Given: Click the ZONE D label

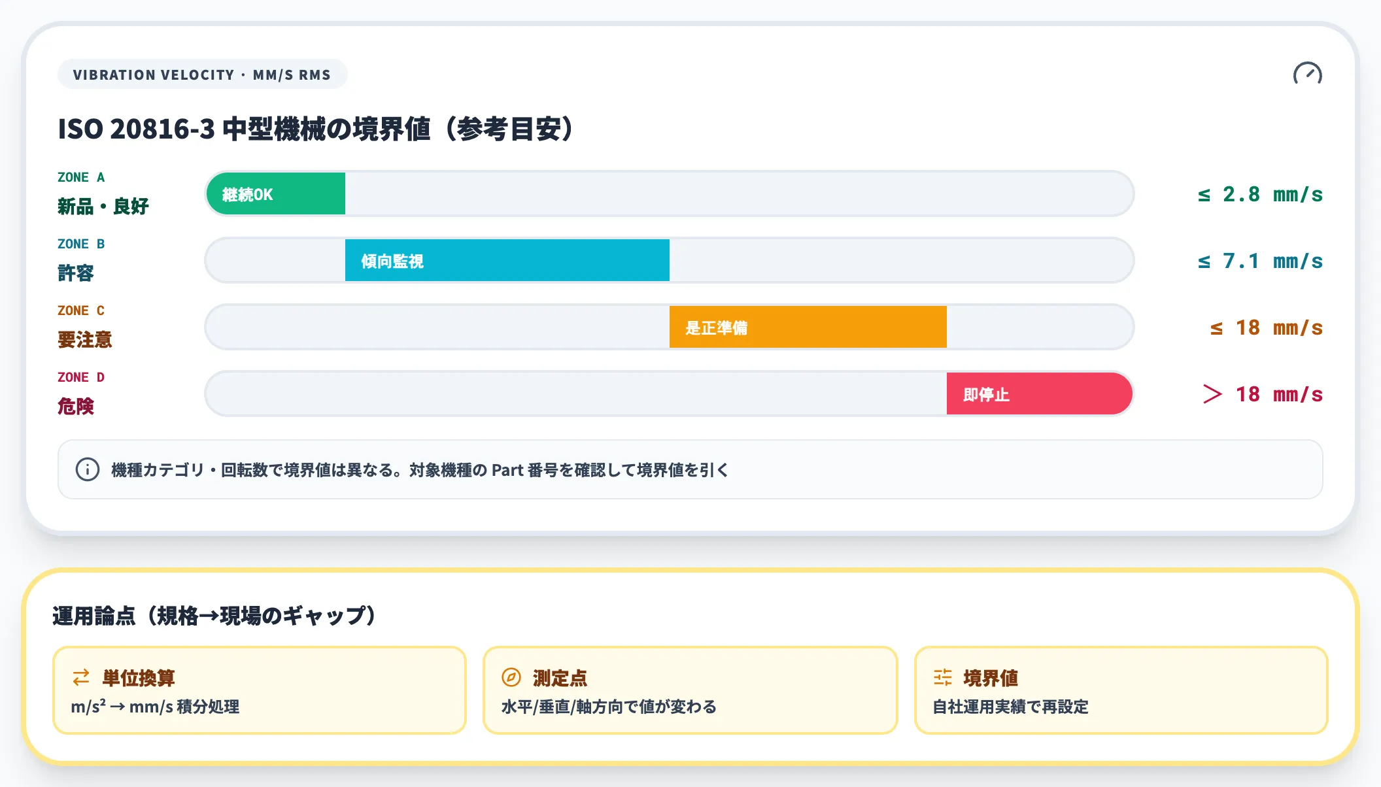Looking at the screenshot, I should coord(81,377).
